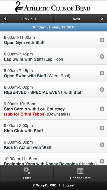Open the Filter gears icon
107x190 pixels.
[27, 171]
